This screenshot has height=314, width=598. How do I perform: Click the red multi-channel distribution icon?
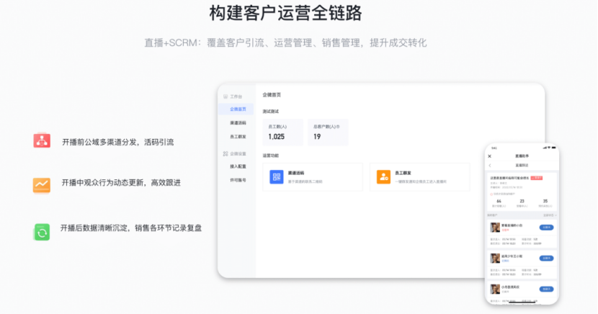coord(42,141)
